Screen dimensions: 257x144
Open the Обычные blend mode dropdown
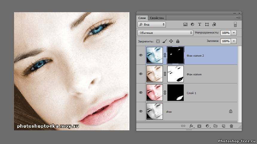166,33
